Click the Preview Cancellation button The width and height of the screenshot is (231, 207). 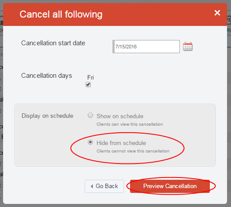point(170,186)
